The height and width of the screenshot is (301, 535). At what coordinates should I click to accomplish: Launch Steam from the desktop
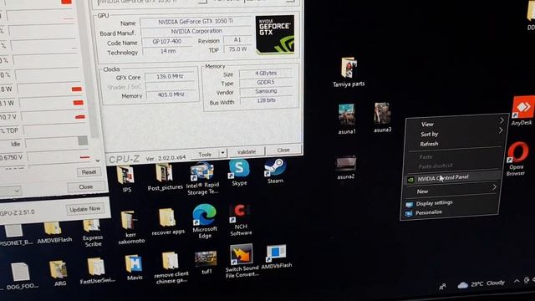[275, 167]
